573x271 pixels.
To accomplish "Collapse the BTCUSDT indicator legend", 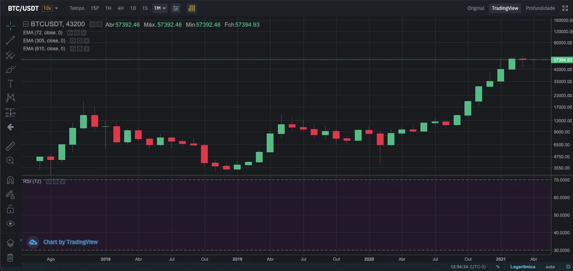I will click(26, 25).
